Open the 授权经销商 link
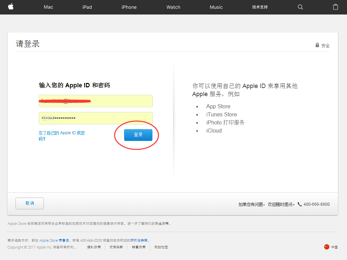The height and width of the screenshot is (260, 347). click(139, 240)
